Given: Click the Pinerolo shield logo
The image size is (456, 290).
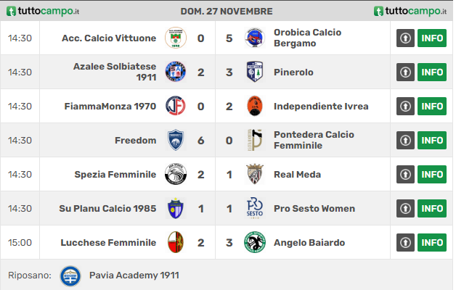Looking at the screenshot, I should (x=255, y=72).
